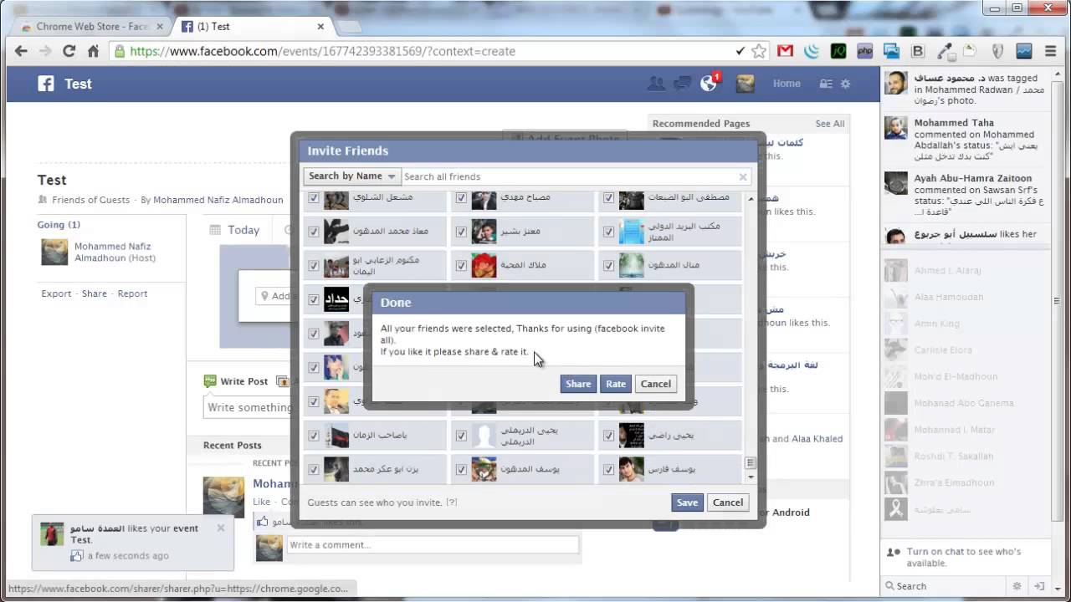Go to Facebook Home
This screenshot has height=602, width=1071.
(x=787, y=84)
